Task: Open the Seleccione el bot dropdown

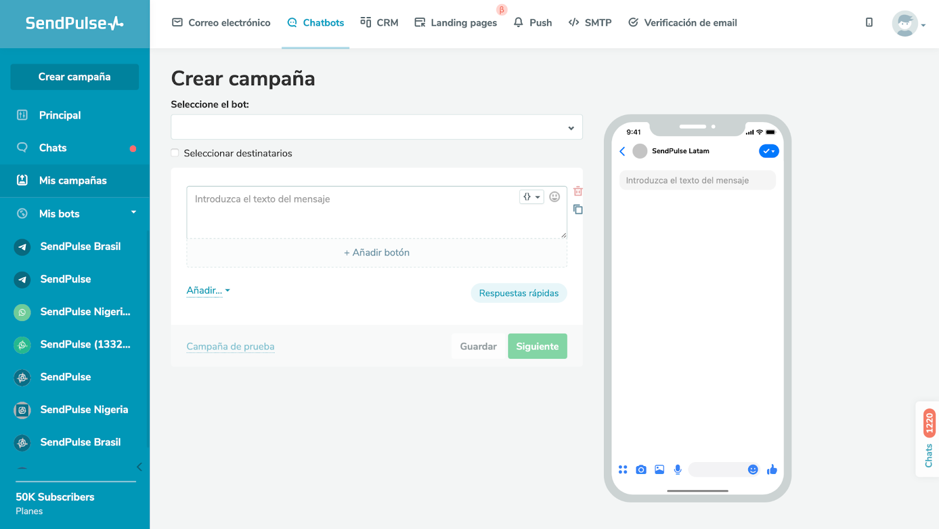Action: 377,127
